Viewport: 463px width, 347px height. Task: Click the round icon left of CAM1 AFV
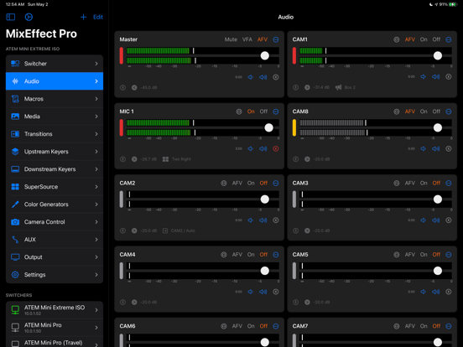tap(397, 39)
